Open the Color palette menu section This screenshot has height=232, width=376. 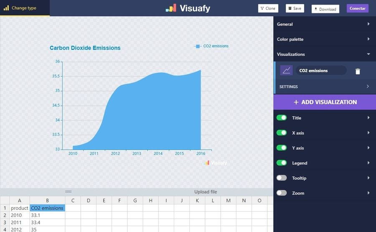(x=325, y=39)
